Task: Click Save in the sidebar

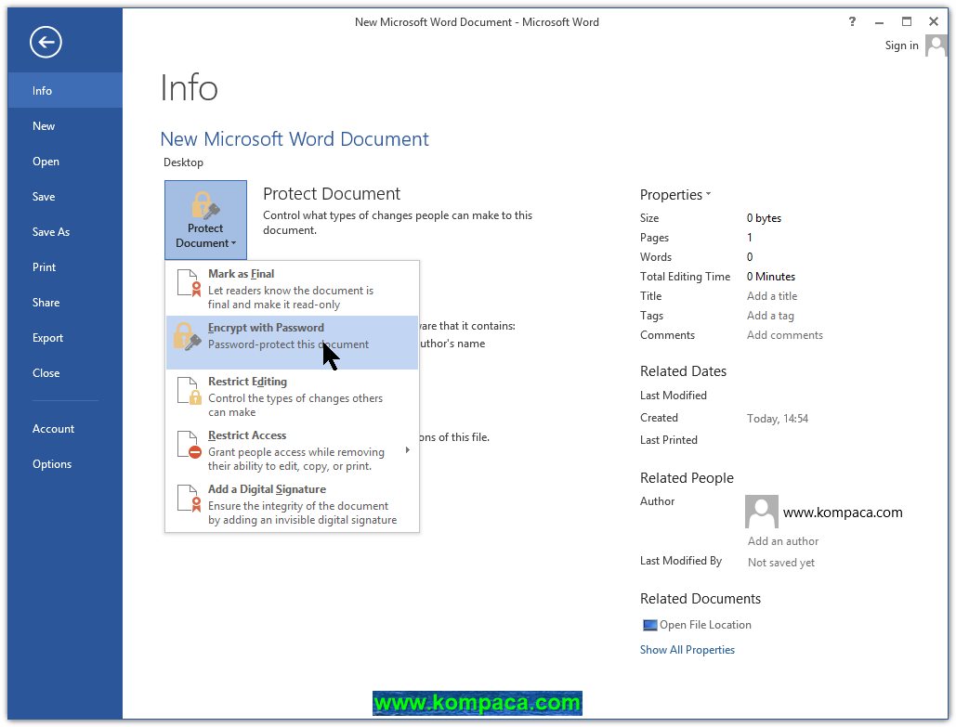Action: pyautogui.click(x=65, y=197)
